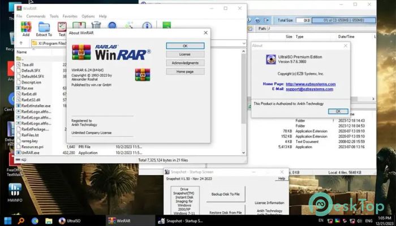The image size is (396, 226).
Task: Click the Total Size field in UltraISO
Action: 304,20
